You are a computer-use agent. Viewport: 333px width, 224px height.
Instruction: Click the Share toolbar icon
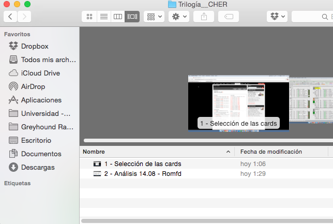click(204, 17)
